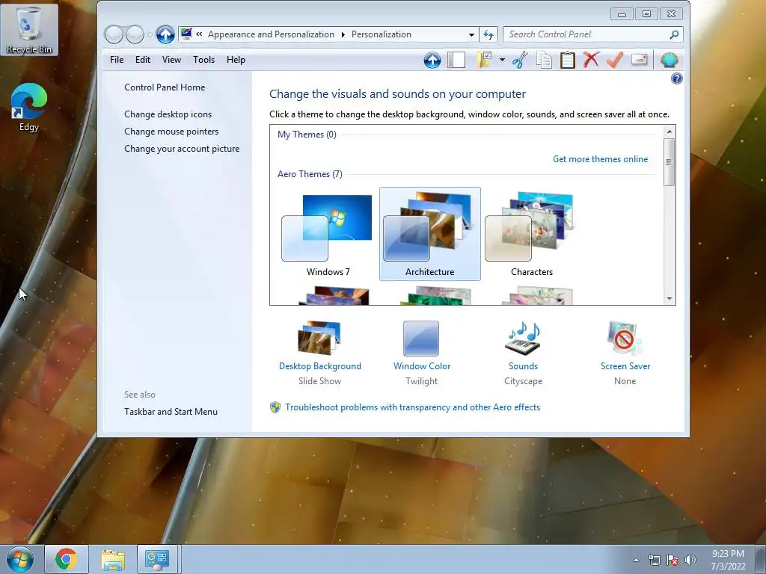
Task: Show hidden tray icons arrow
Action: [636, 560]
